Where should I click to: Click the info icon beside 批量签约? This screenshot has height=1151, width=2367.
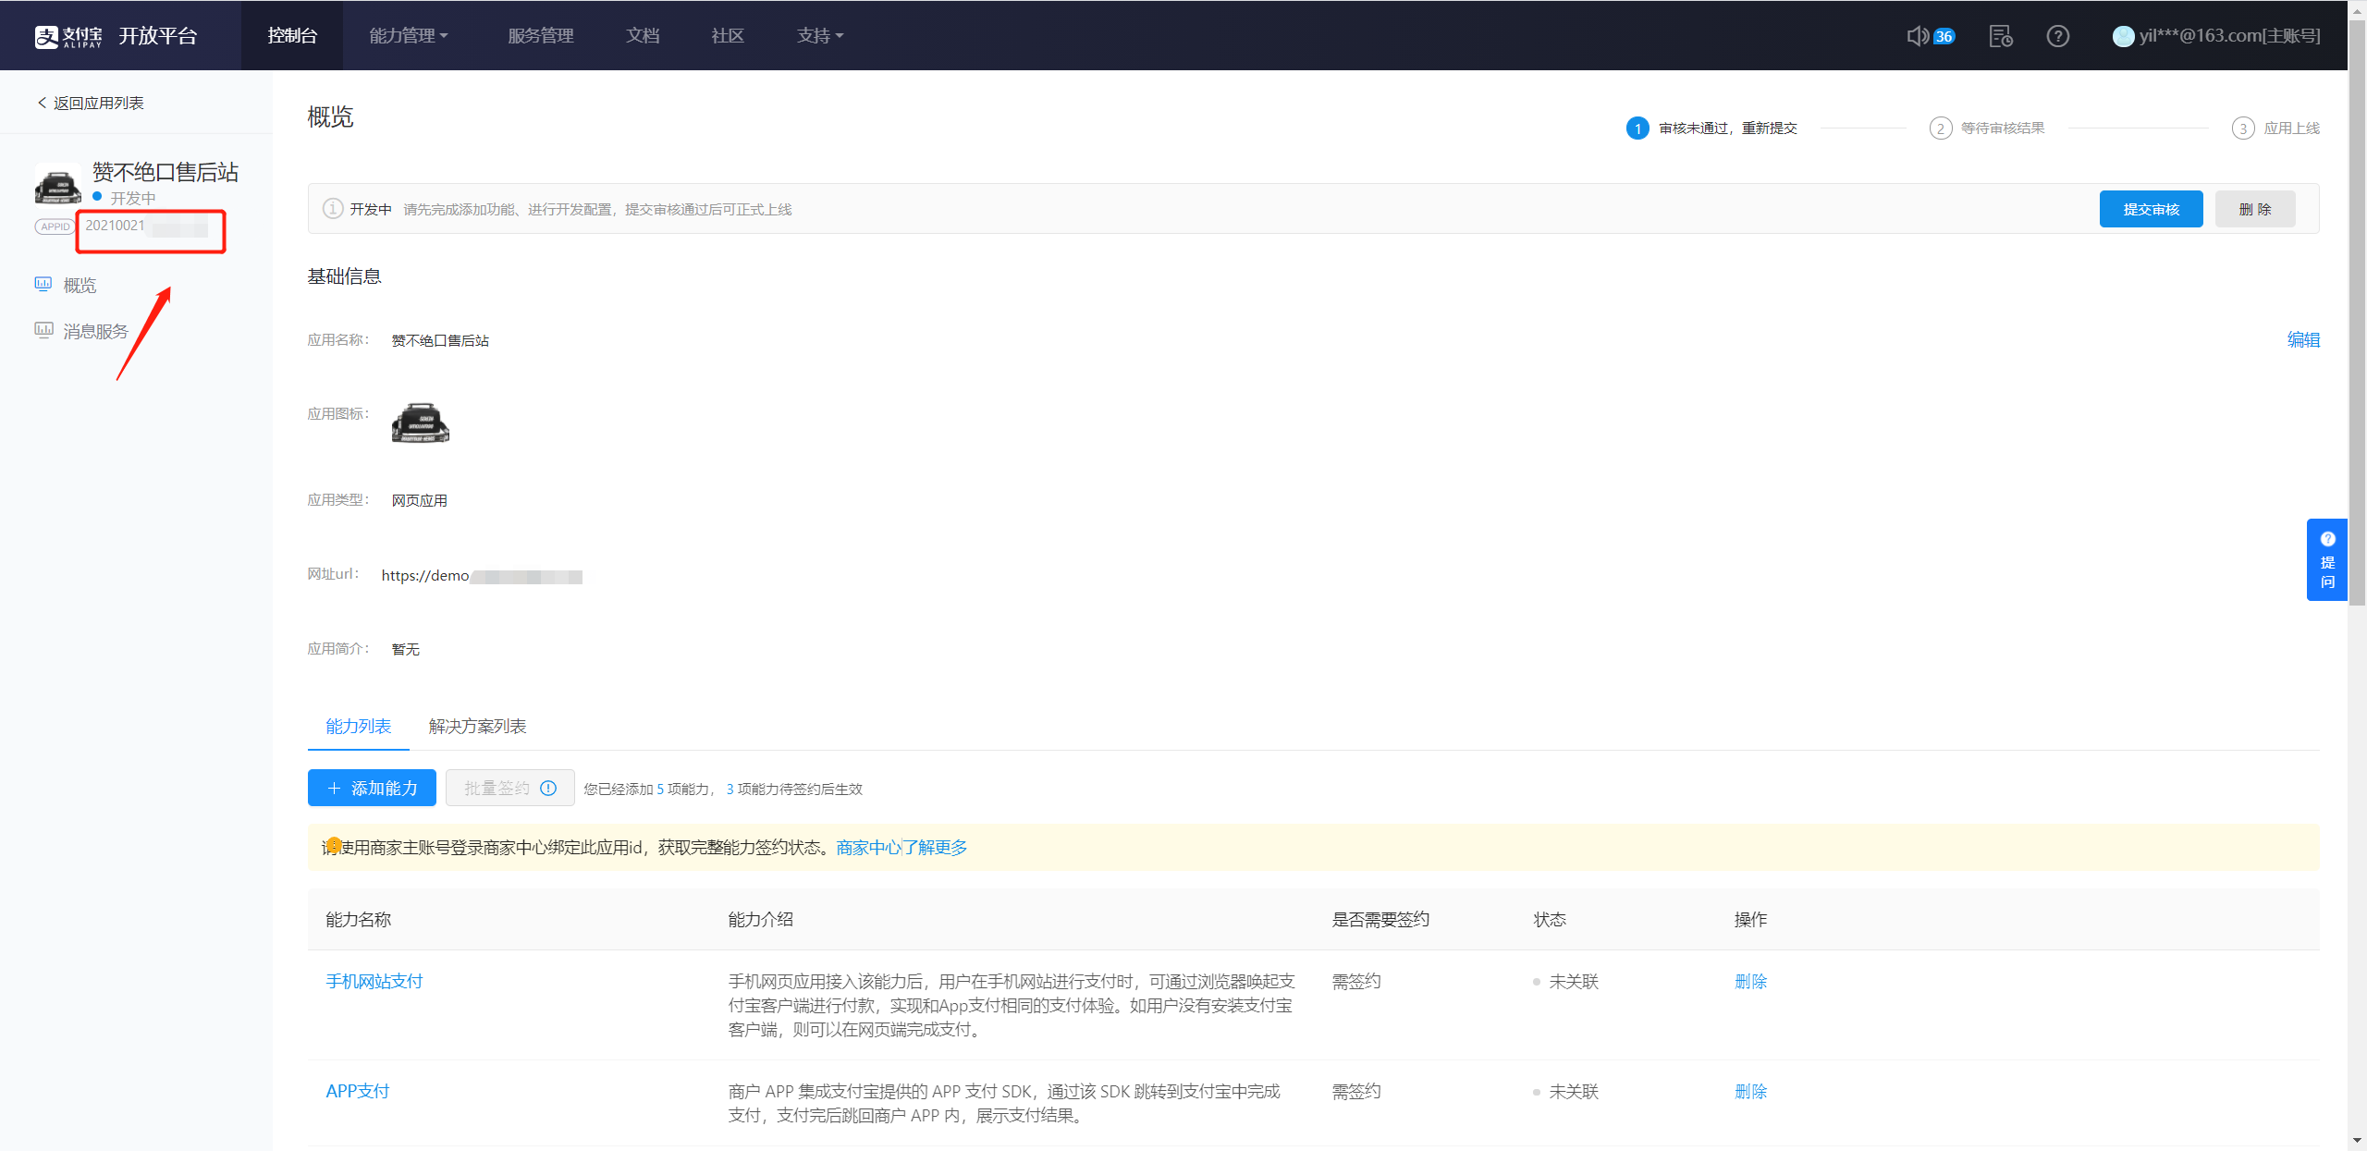pyautogui.click(x=548, y=788)
